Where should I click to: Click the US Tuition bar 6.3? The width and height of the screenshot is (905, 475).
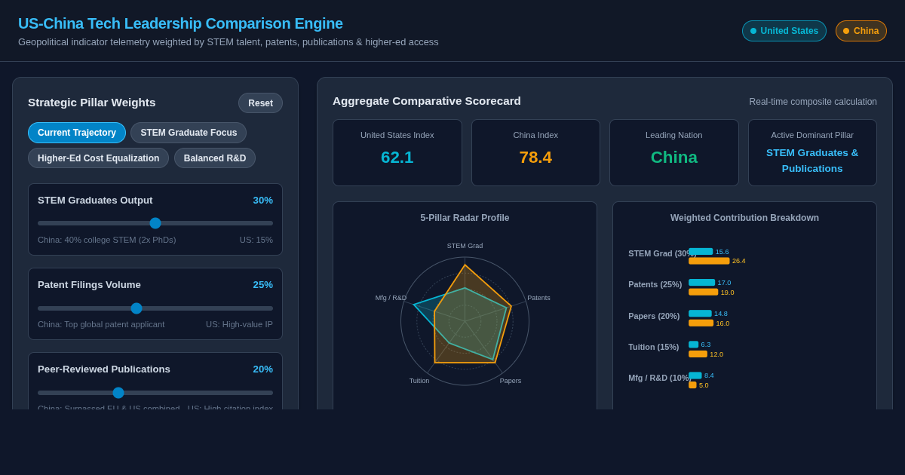(693, 345)
